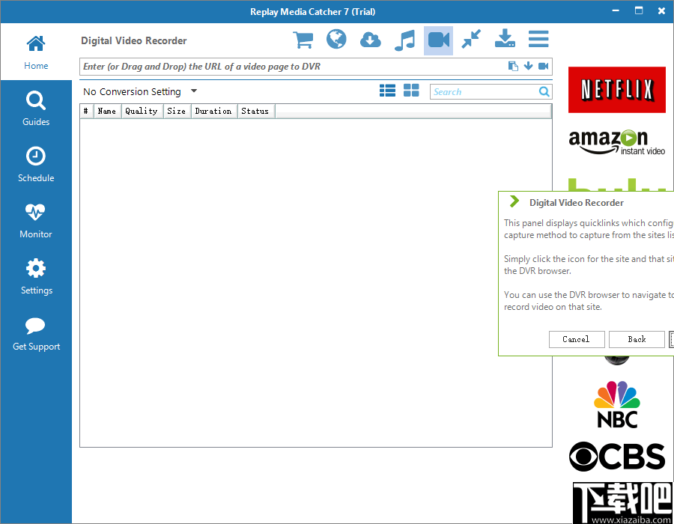Select the video camera DVR icon
674x524 pixels.
tap(438, 41)
